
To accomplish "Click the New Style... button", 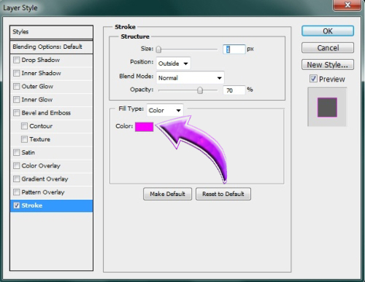I will pyautogui.click(x=328, y=65).
